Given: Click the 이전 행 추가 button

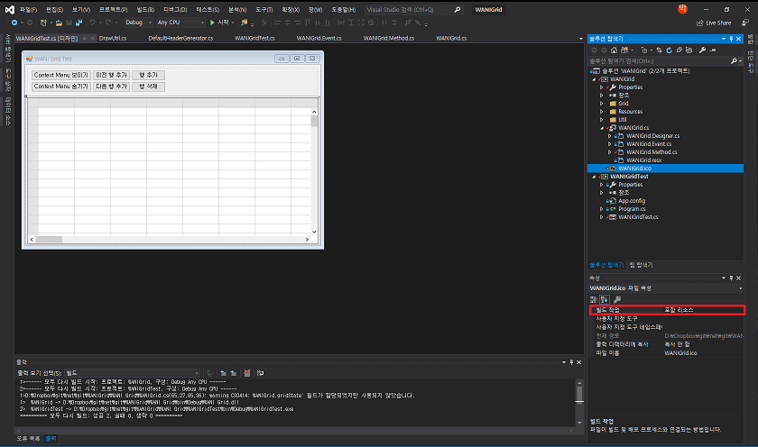Looking at the screenshot, I should [x=111, y=76].
